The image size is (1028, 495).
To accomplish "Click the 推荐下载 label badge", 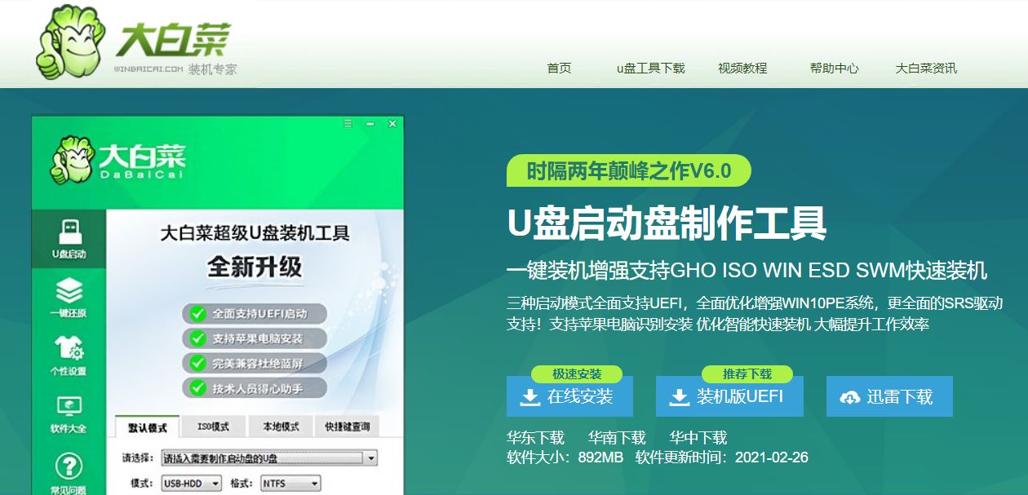I will 747,374.
